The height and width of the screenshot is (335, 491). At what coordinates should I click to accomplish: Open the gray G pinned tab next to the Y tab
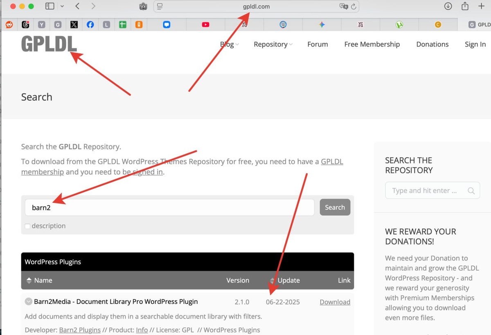coord(58,25)
